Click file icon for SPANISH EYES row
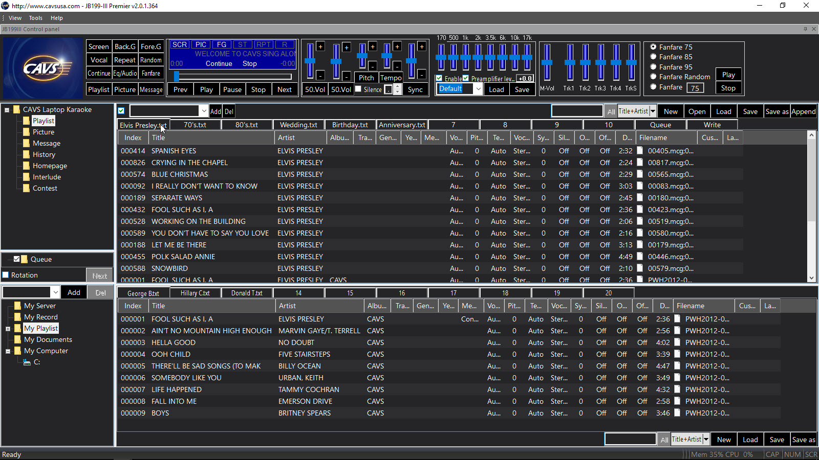819x460 pixels. [x=640, y=151]
